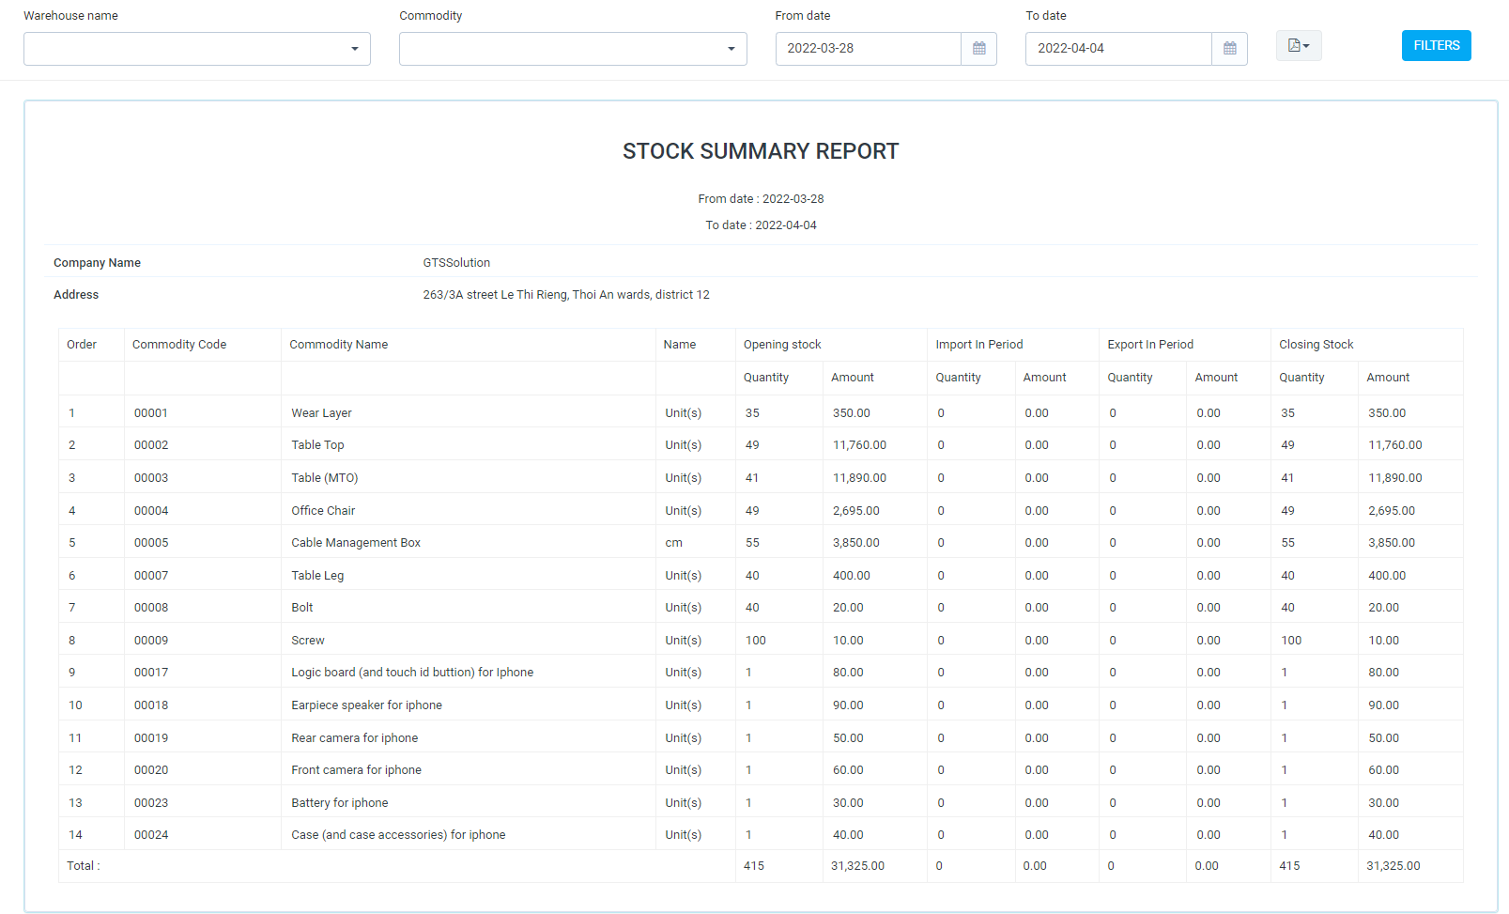Click commodity code 00017
Screen dimensions: 1509x914
tap(151, 673)
